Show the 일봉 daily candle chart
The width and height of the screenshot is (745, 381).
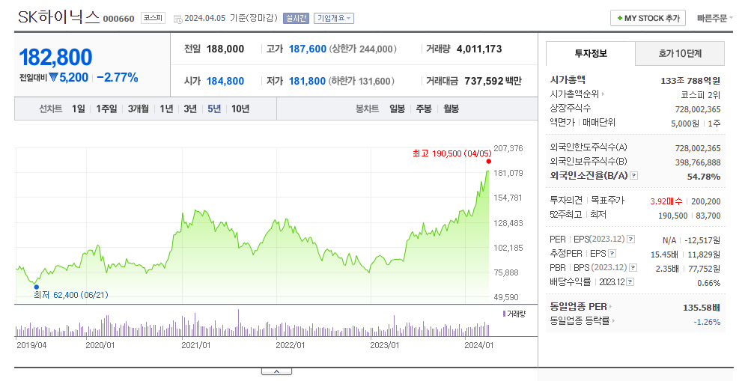click(x=397, y=109)
